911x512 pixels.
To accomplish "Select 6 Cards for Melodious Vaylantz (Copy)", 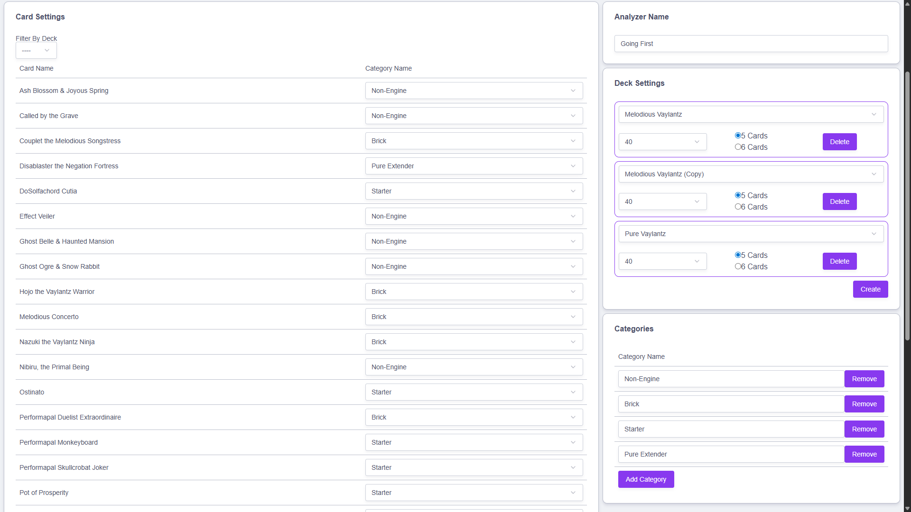I will pyautogui.click(x=738, y=207).
